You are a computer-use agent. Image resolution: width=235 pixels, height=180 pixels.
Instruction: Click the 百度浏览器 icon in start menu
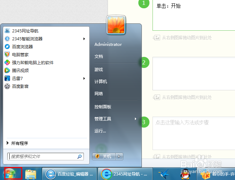[x=7, y=47]
